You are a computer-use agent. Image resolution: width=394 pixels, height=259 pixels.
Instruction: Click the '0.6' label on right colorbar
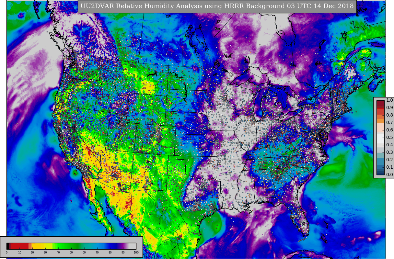pos(389,130)
